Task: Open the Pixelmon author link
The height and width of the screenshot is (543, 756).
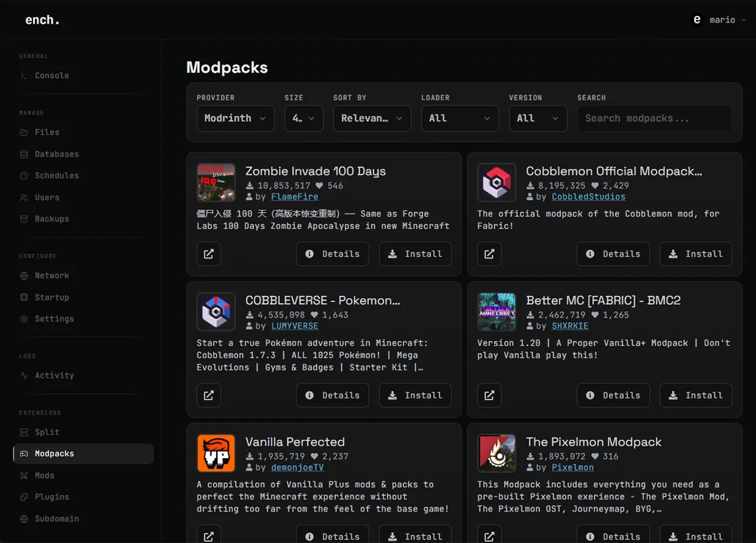Action: click(x=573, y=467)
